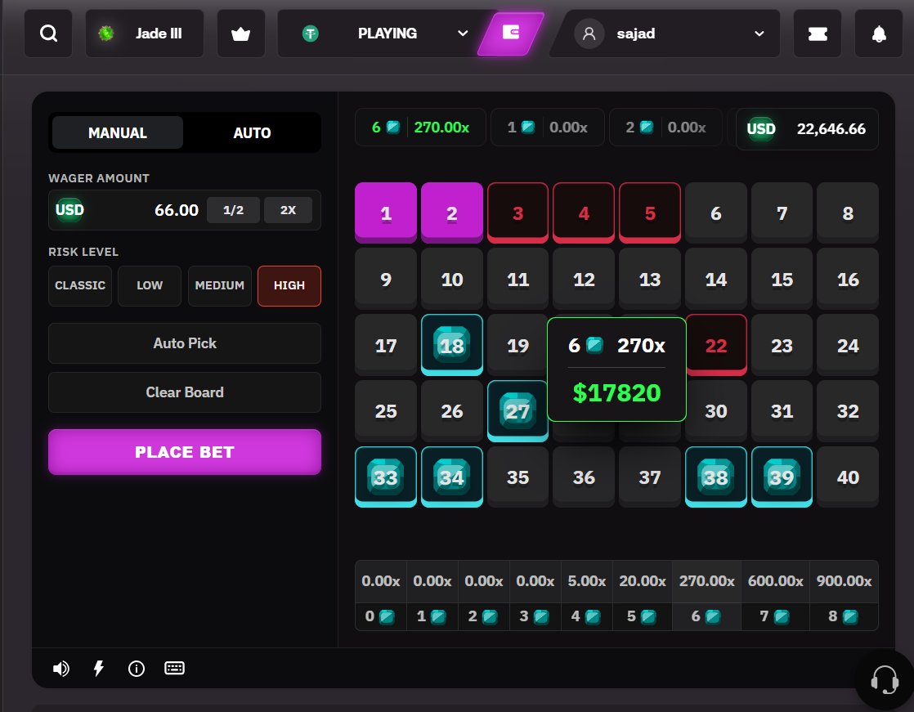914x712 pixels.
Task: Click the 0 gems hit count cell
Action: pyautogui.click(x=381, y=616)
